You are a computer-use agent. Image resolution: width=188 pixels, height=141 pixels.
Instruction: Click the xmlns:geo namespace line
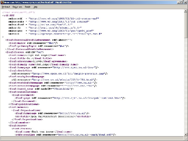[51, 31]
